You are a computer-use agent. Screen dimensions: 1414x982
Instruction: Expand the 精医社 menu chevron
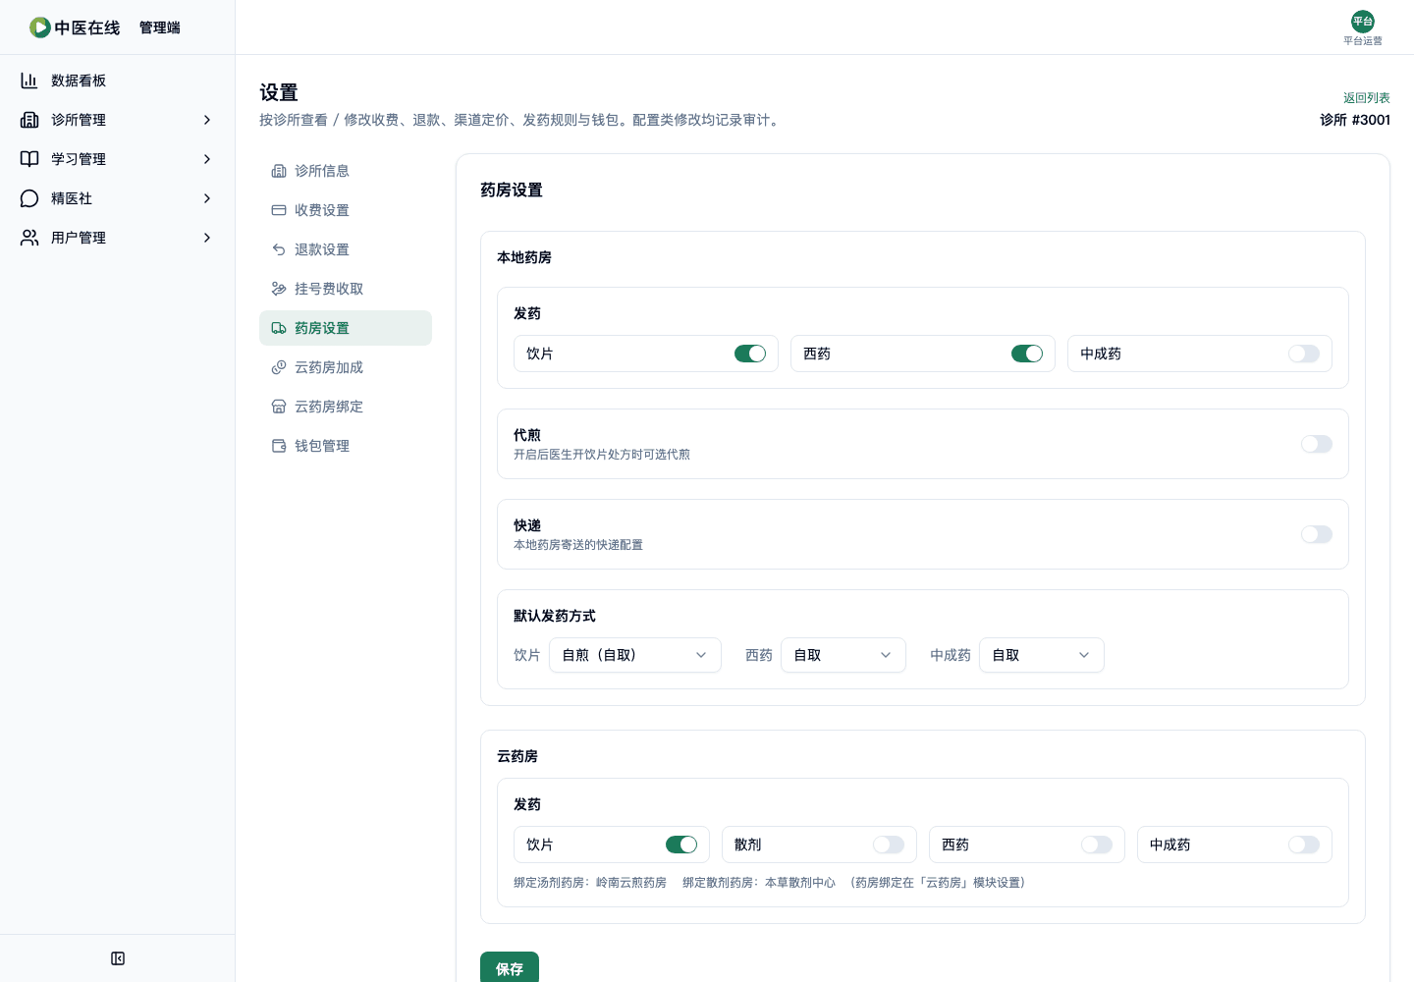coord(207,198)
